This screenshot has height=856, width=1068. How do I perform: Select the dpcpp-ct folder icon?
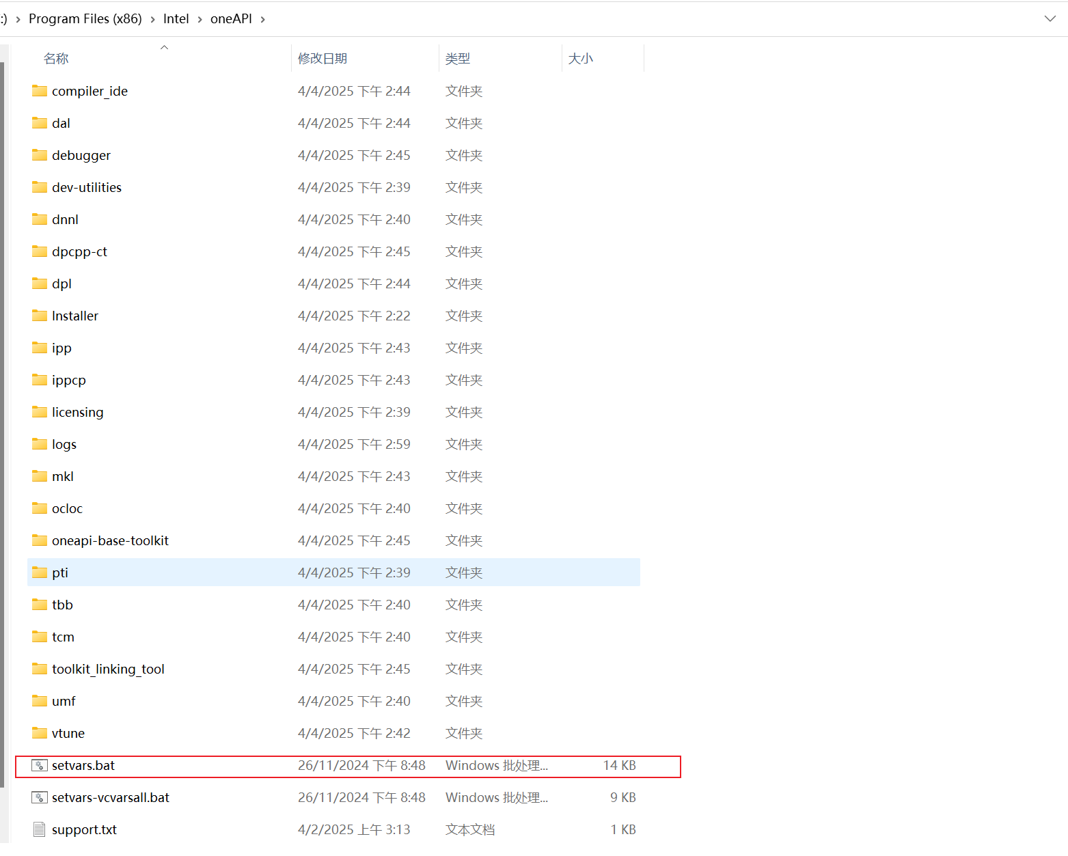click(x=40, y=251)
